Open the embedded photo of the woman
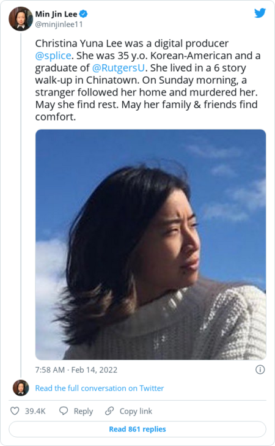The image size is (275, 446). [150, 245]
